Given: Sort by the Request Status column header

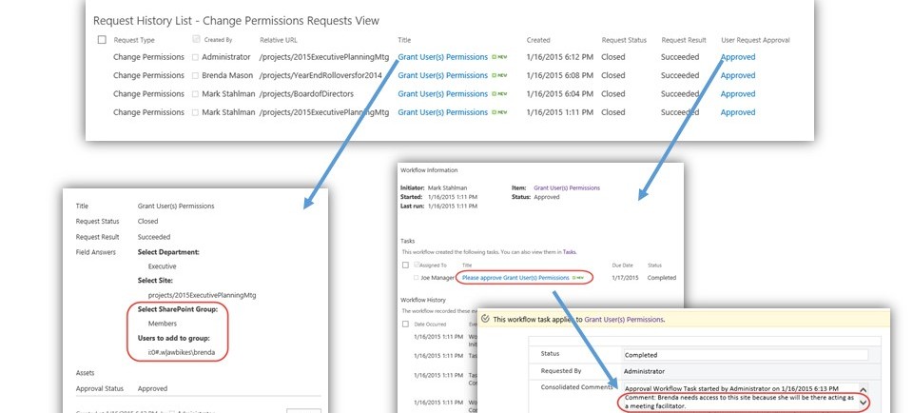Looking at the screenshot, I should 624,40.
